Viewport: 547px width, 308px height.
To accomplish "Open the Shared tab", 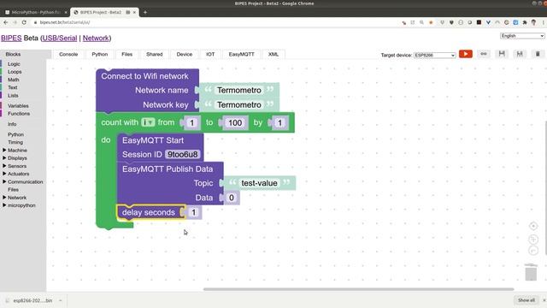I will tap(155, 55).
